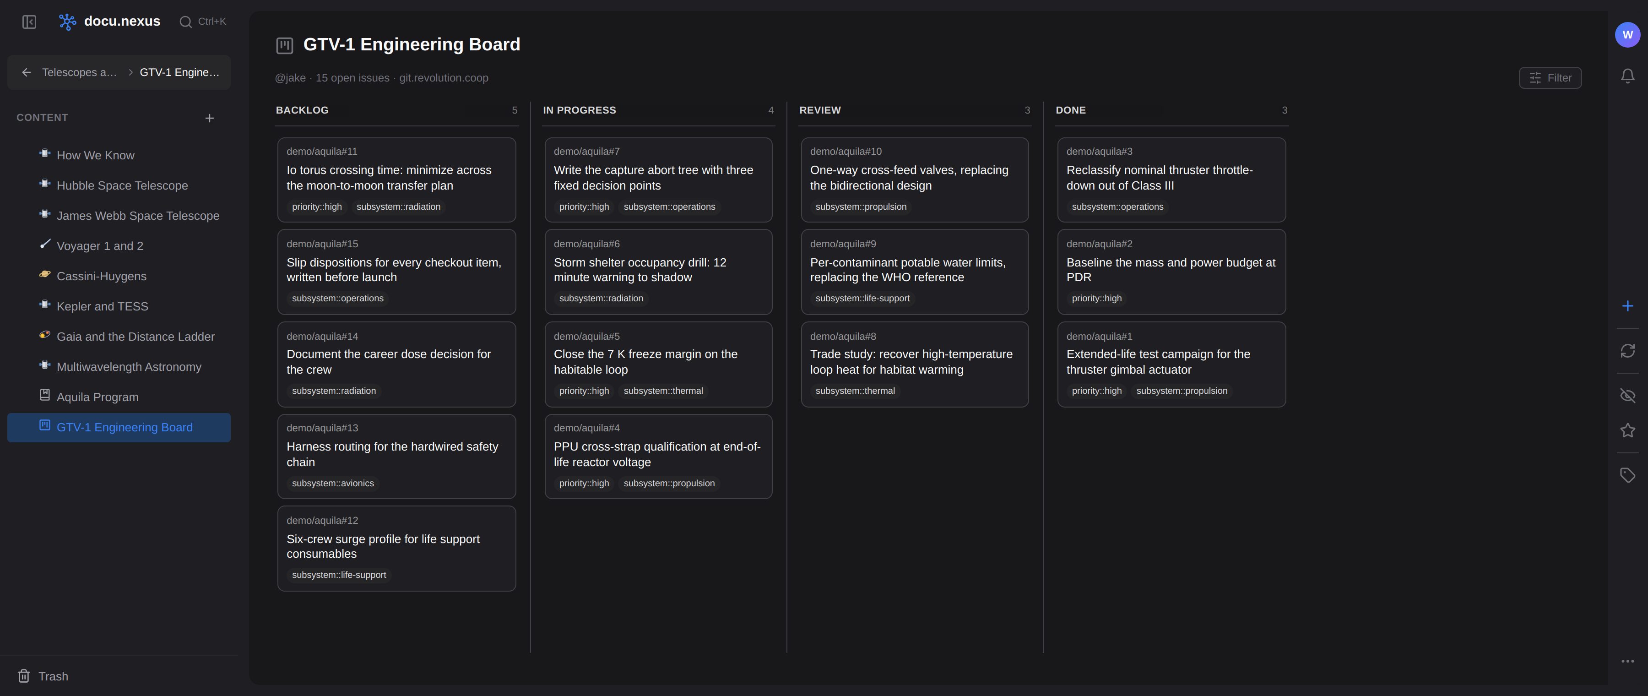Open Kepler and TESS page
The image size is (1648, 696).
(119, 306)
